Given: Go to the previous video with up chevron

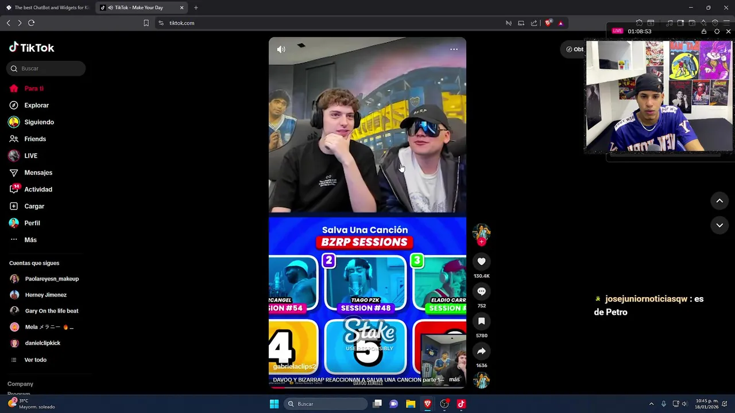Looking at the screenshot, I should click(719, 201).
